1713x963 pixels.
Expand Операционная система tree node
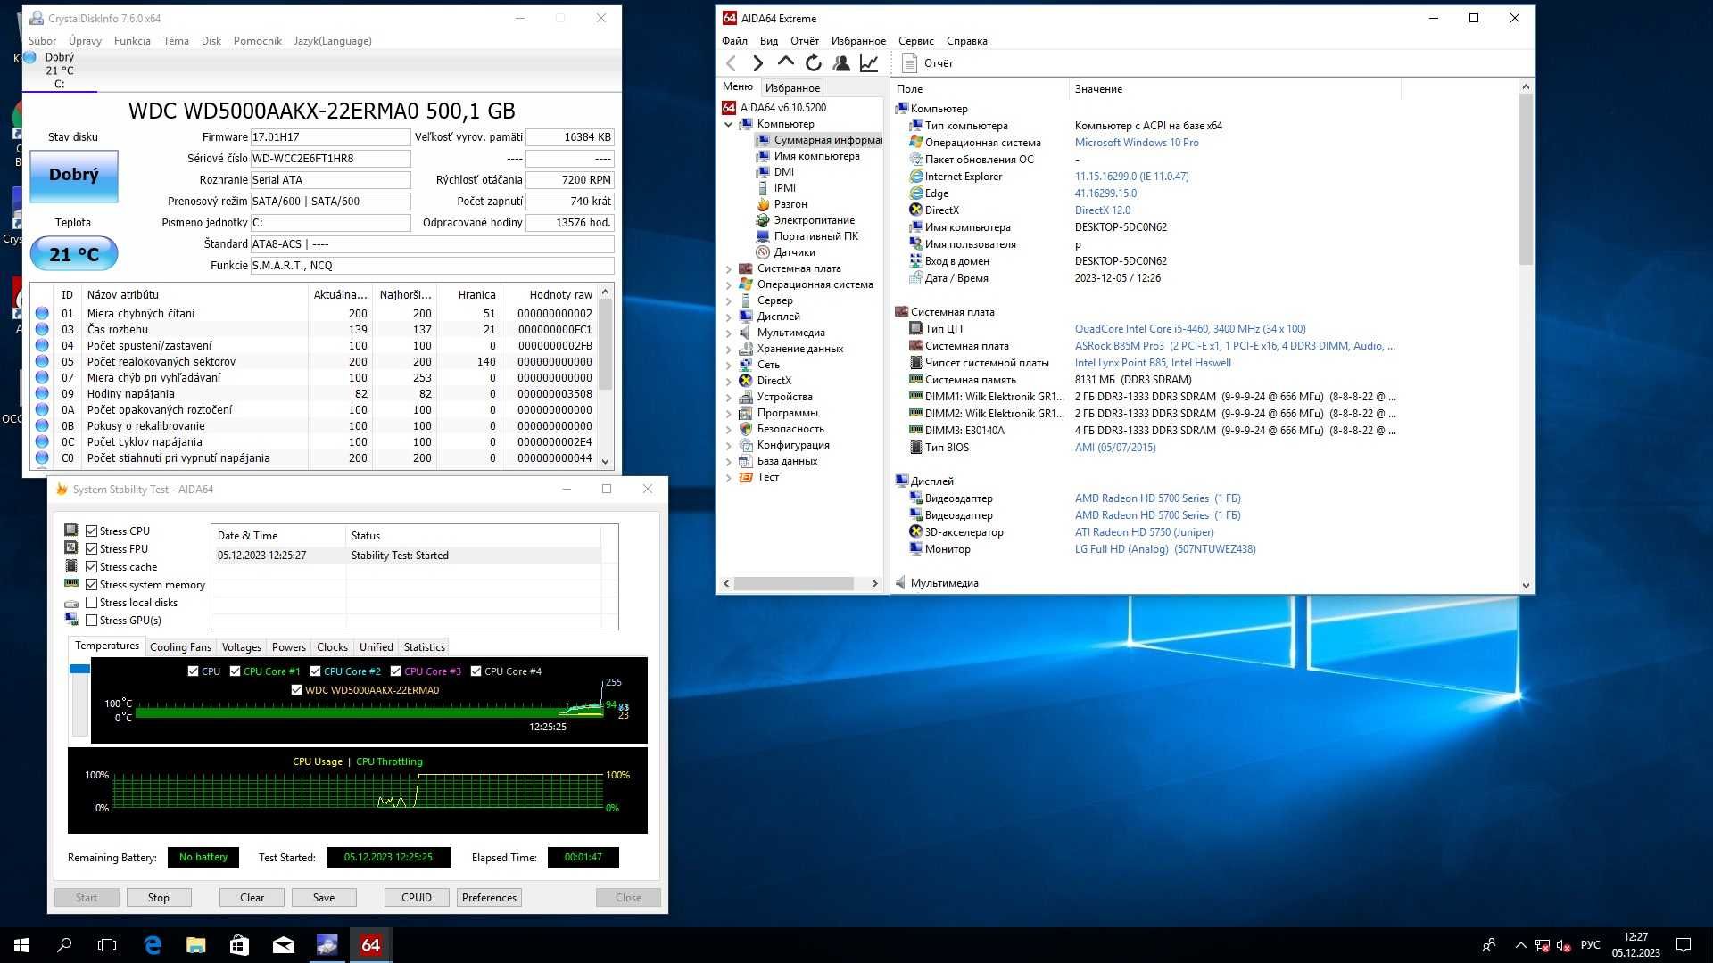coord(728,285)
